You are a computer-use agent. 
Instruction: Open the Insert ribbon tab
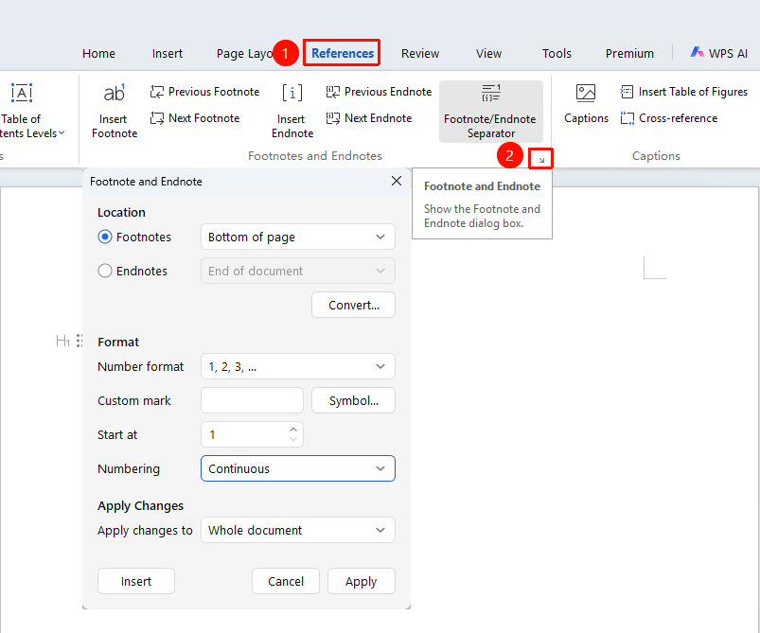pyautogui.click(x=168, y=53)
